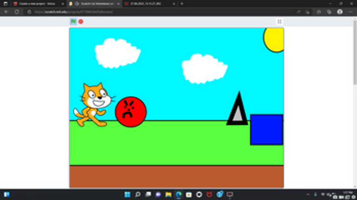Add this page to favorites

point(308,12)
